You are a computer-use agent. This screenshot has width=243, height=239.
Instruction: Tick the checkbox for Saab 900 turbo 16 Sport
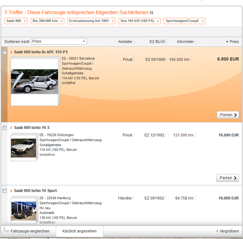pos(4,191)
